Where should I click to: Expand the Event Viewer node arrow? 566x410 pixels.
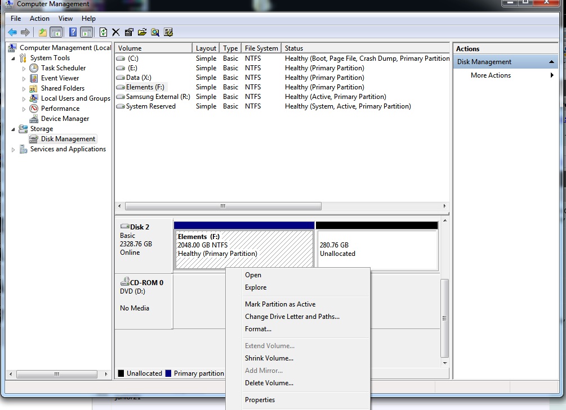click(x=24, y=79)
